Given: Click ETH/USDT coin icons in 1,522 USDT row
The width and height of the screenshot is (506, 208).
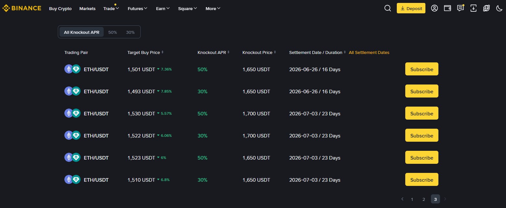Looking at the screenshot, I should (72, 135).
